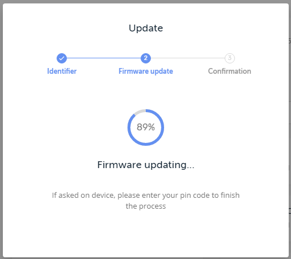Select step 2 circle in stepper
This screenshot has width=291, height=259.
[146, 58]
